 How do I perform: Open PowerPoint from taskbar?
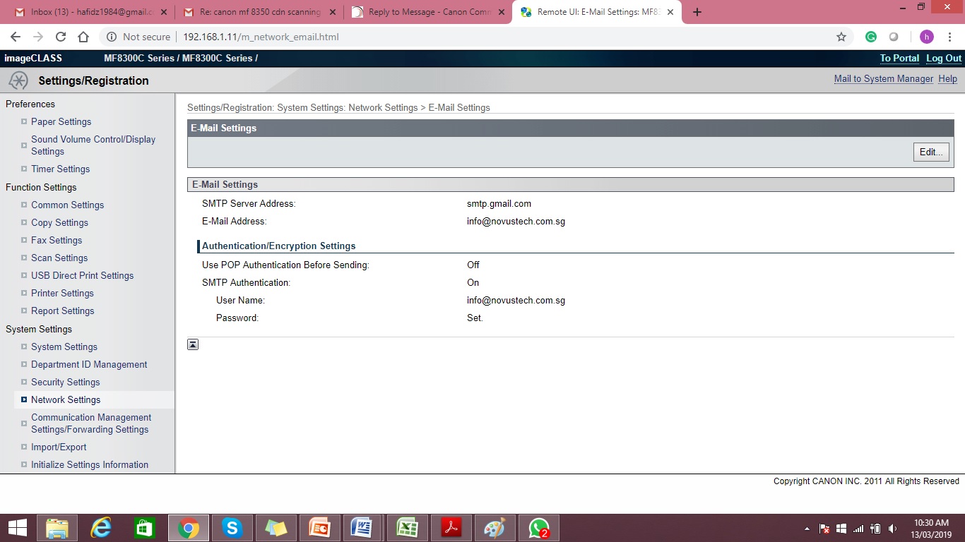click(x=319, y=528)
